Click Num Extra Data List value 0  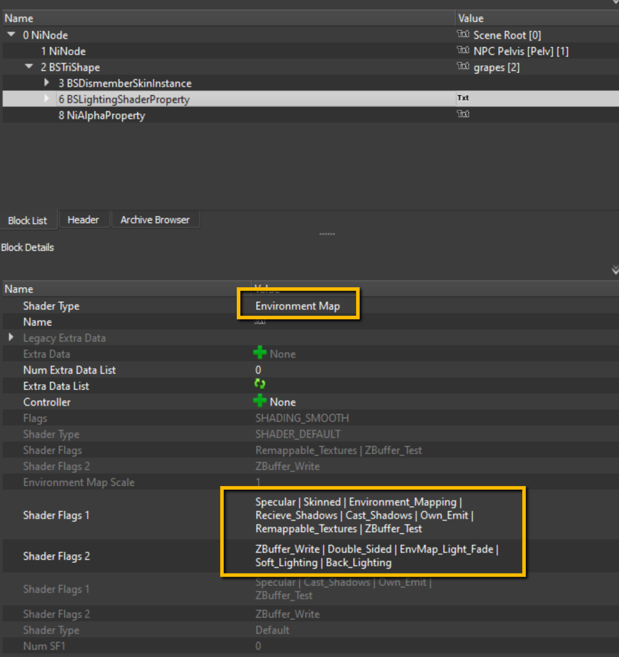[258, 370]
